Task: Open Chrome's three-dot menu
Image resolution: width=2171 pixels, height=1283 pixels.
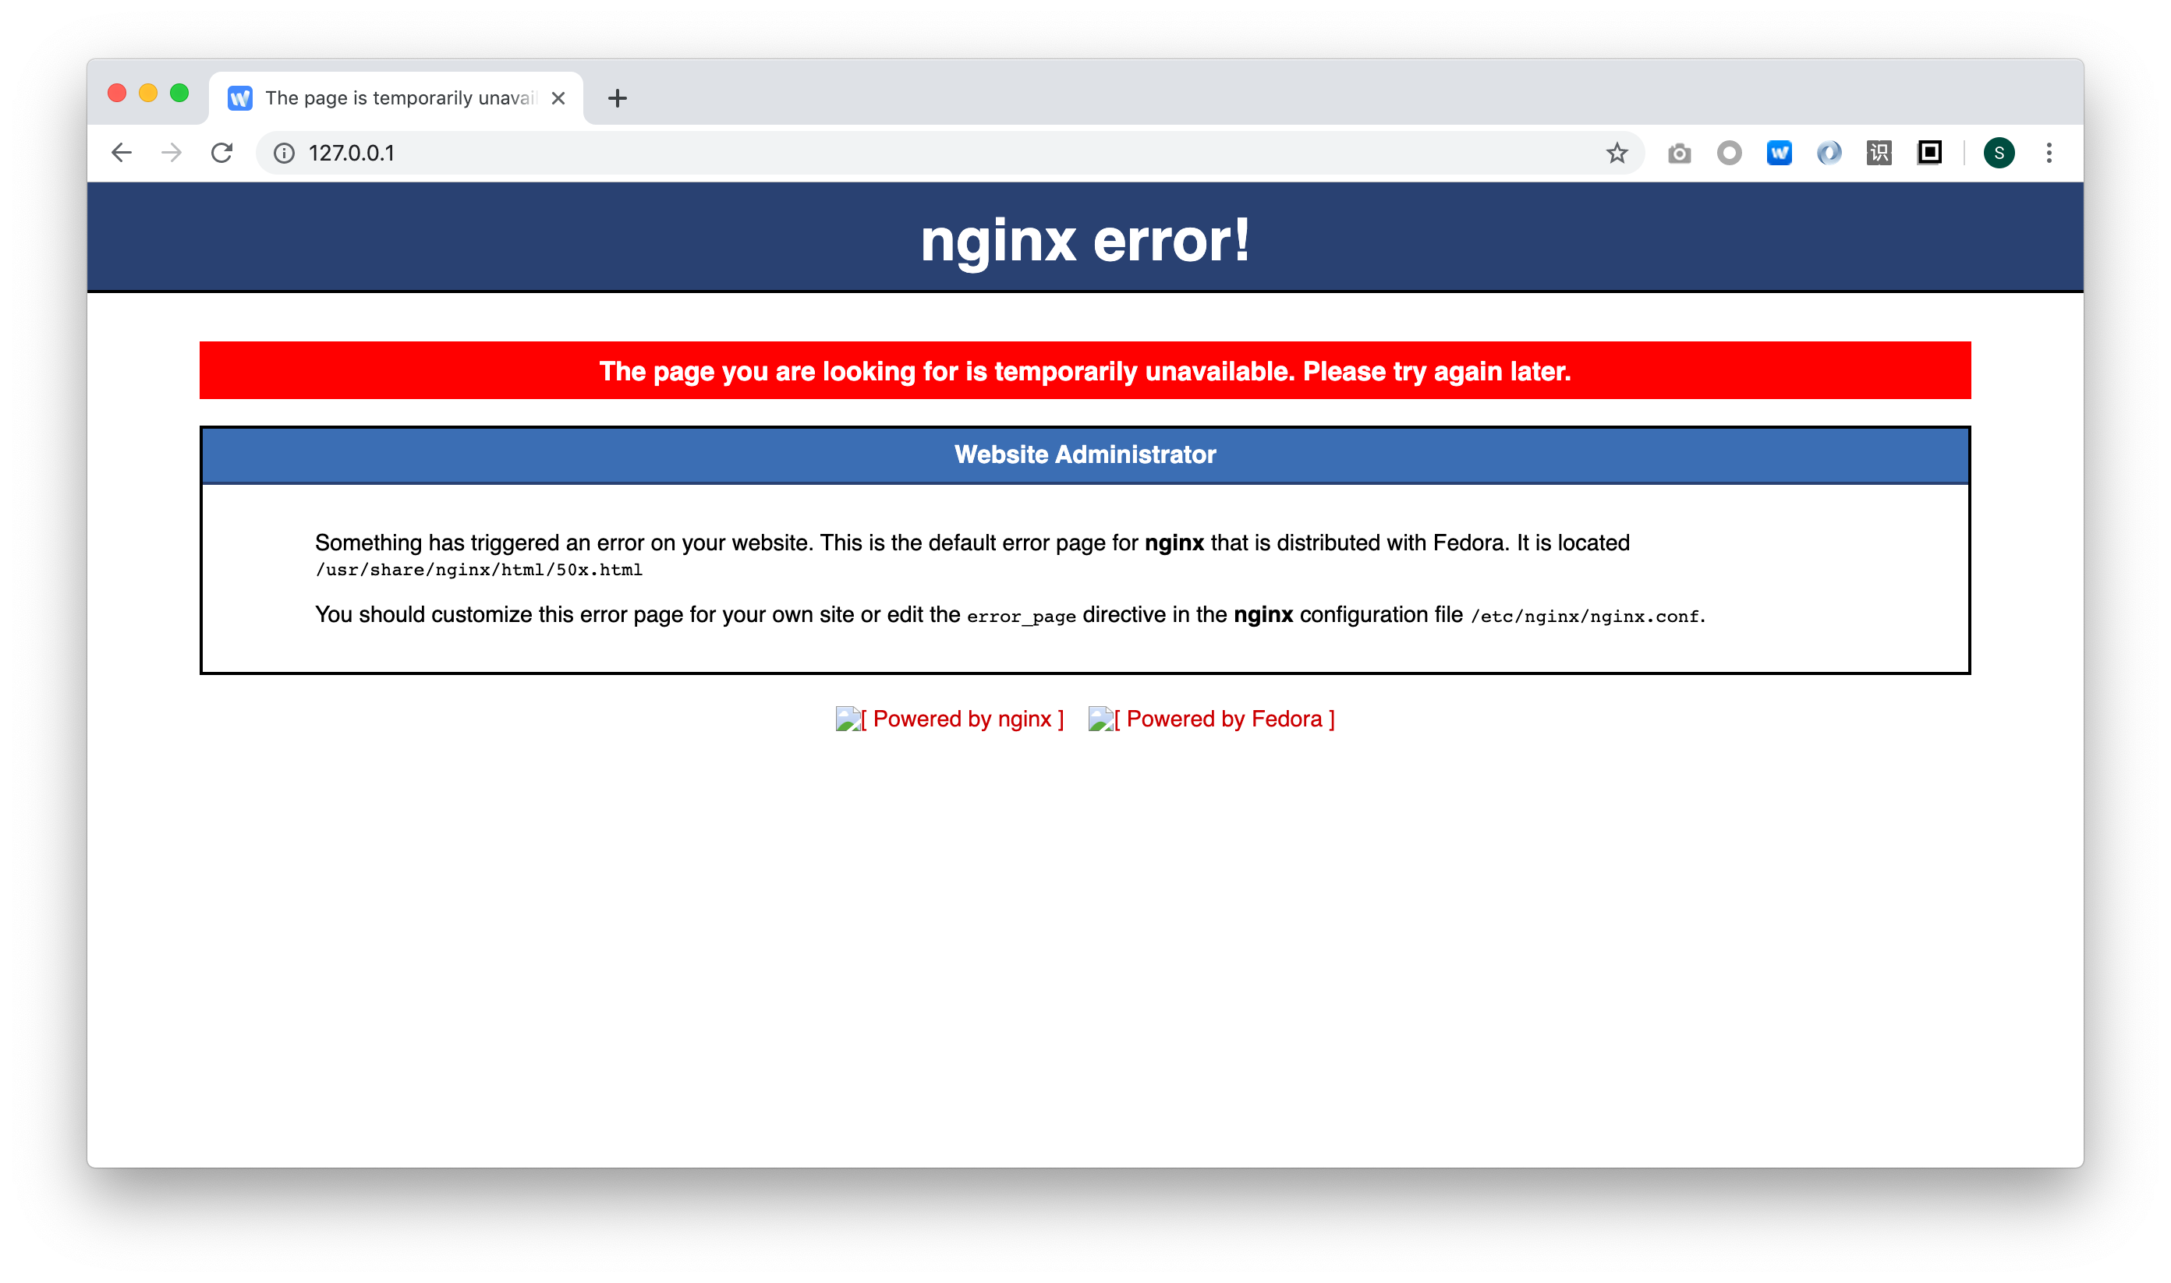Action: [x=2049, y=153]
